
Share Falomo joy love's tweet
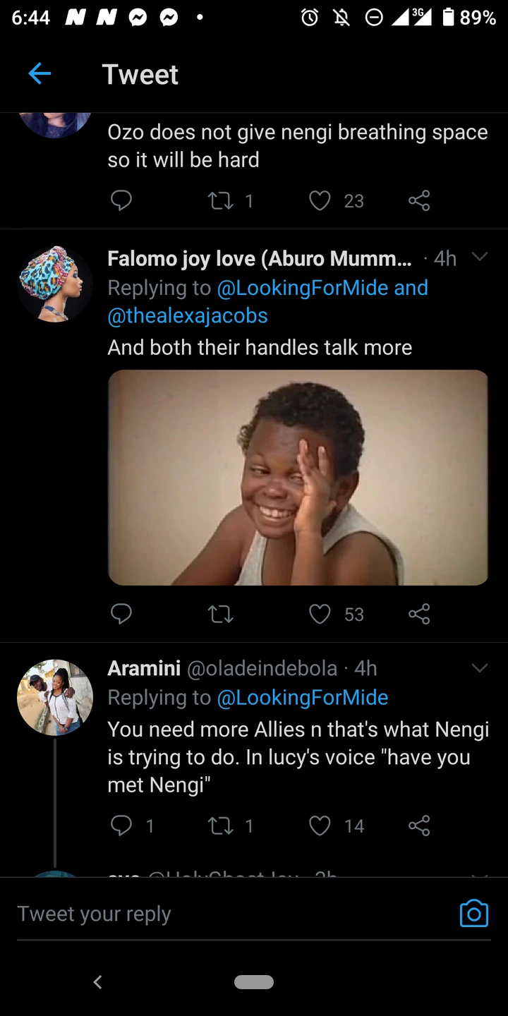click(419, 614)
